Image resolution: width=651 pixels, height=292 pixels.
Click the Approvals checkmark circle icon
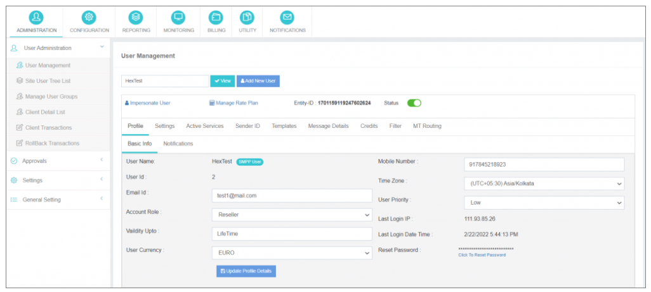point(14,161)
